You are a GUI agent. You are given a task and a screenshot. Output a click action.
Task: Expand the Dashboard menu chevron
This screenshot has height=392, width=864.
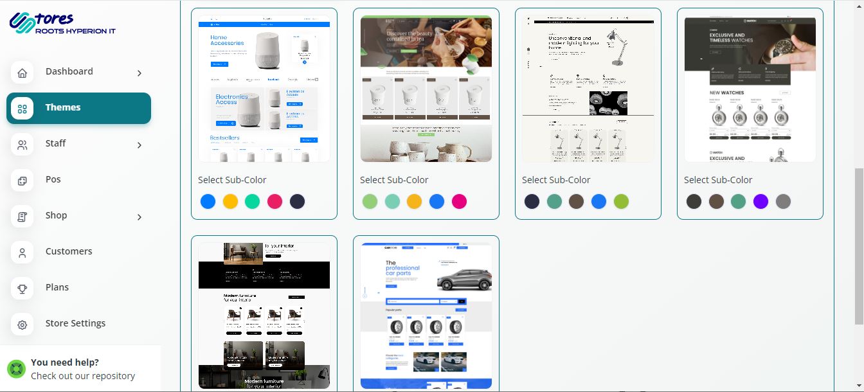[x=139, y=73]
